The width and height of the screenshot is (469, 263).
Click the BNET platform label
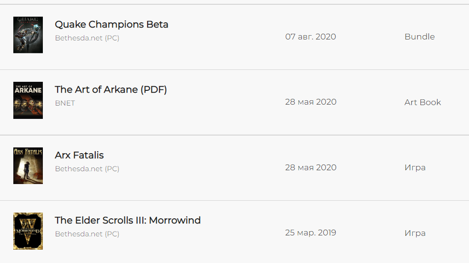tap(65, 103)
